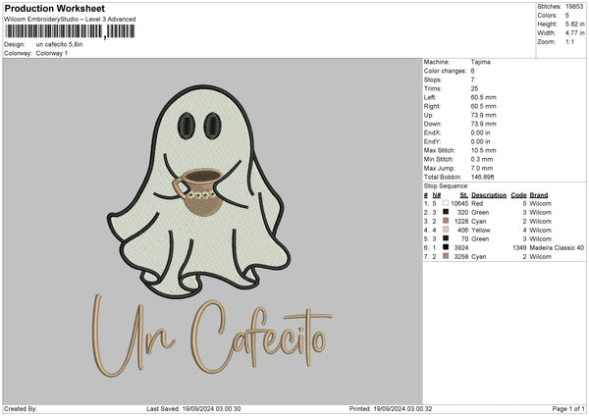Click the Max Stitch value 10.5 mm
589x416 pixels.
[x=483, y=150]
